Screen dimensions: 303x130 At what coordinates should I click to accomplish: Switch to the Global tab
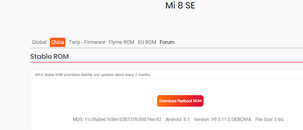click(x=39, y=42)
